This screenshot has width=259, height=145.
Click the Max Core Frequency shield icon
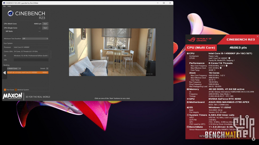227,66
